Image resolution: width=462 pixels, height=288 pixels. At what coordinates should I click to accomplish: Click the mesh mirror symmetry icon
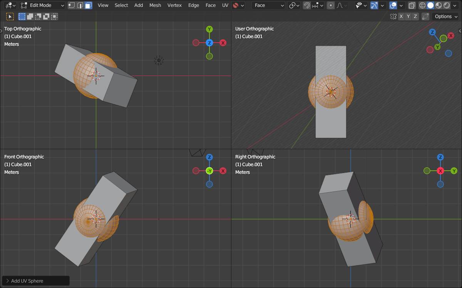pos(393,17)
